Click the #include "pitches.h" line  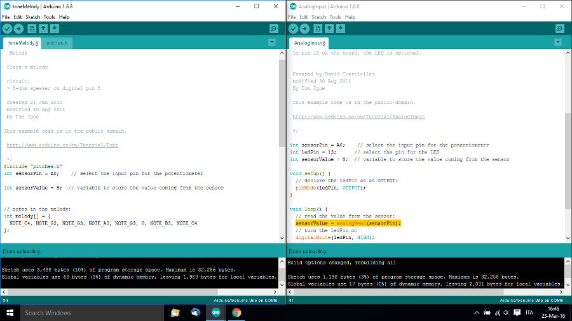click(33, 166)
